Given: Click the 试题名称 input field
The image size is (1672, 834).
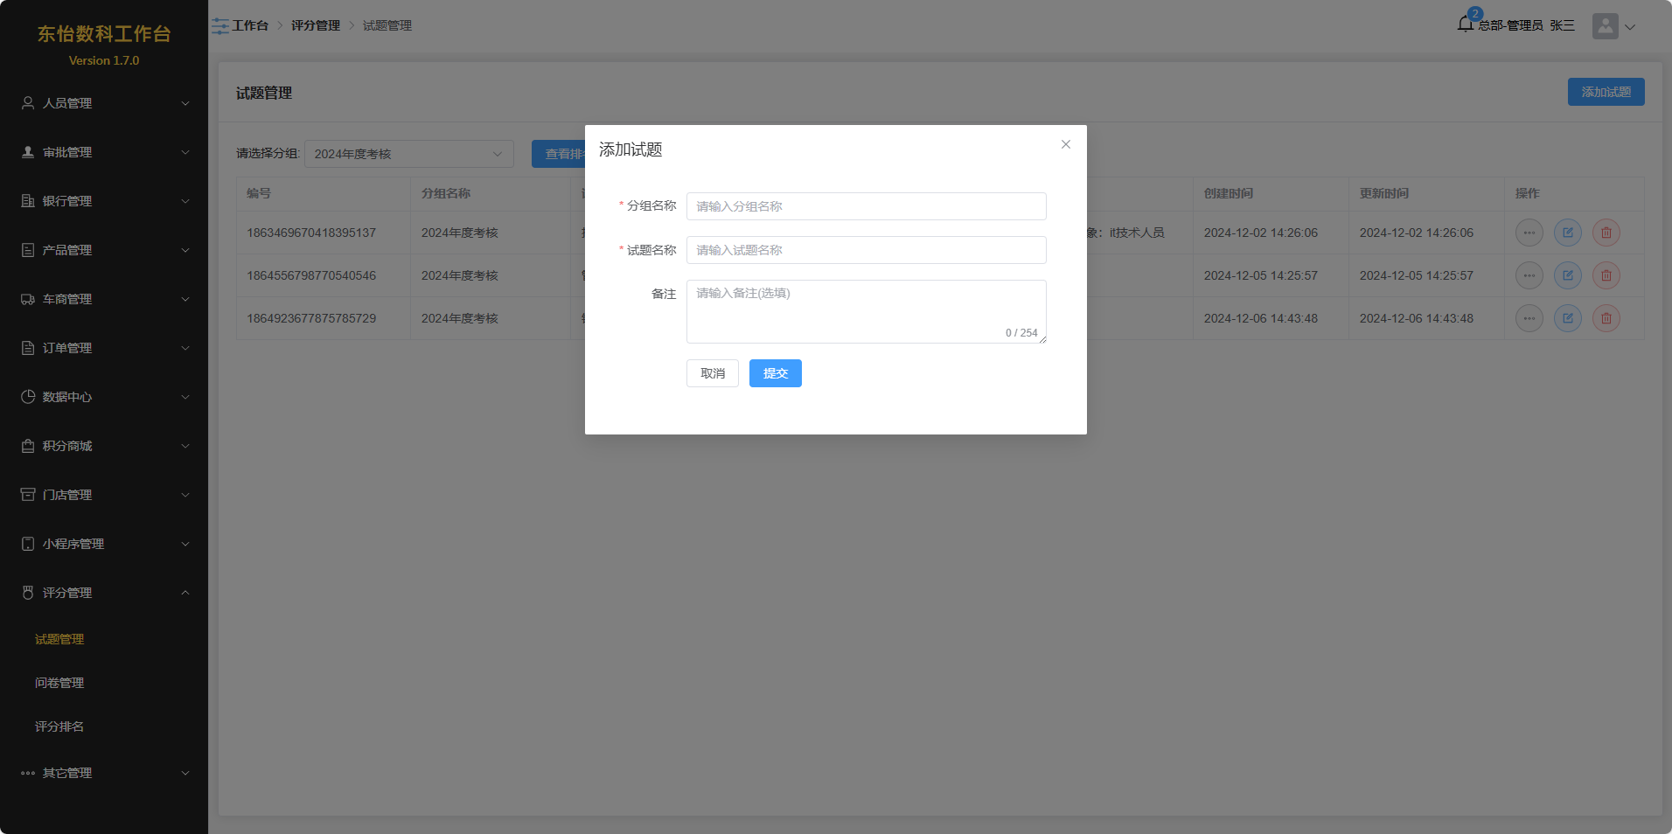Looking at the screenshot, I should coord(866,250).
